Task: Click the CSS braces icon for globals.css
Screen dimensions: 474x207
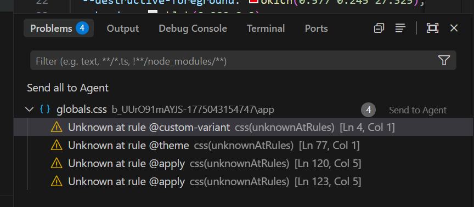Action: tap(45, 109)
